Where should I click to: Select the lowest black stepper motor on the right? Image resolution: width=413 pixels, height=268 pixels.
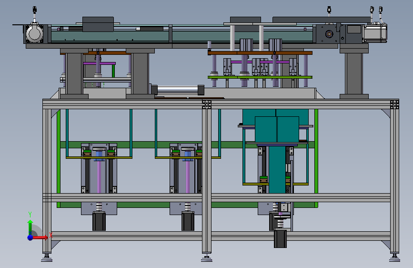click(280, 239)
